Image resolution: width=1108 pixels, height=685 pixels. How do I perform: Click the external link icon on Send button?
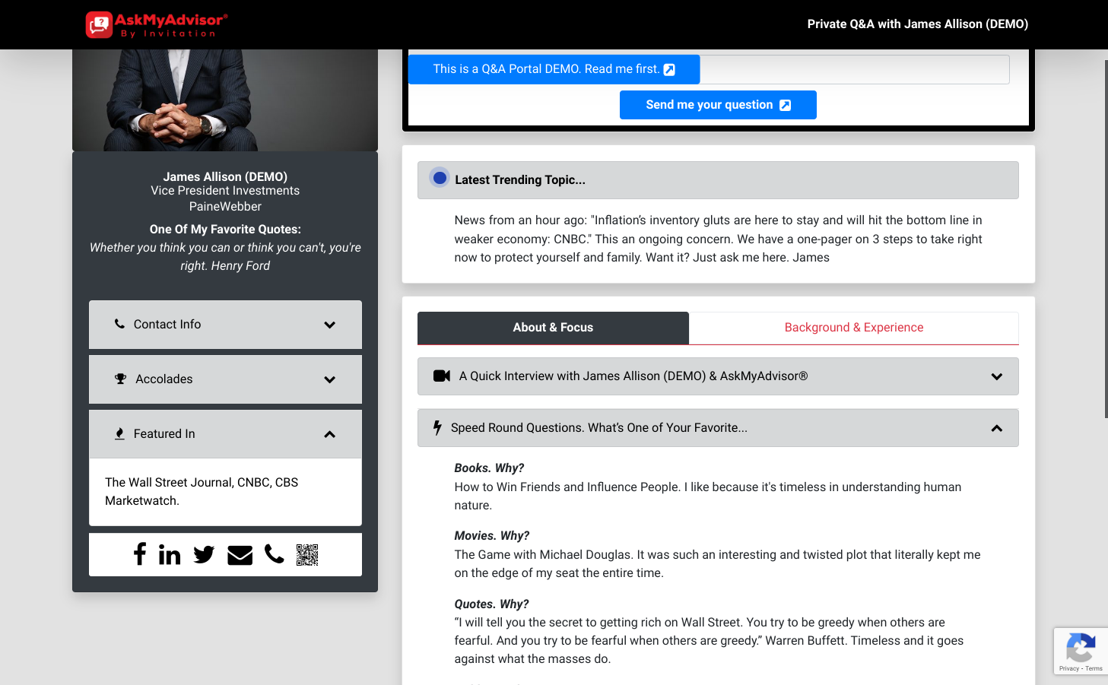click(x=786, y=105)
